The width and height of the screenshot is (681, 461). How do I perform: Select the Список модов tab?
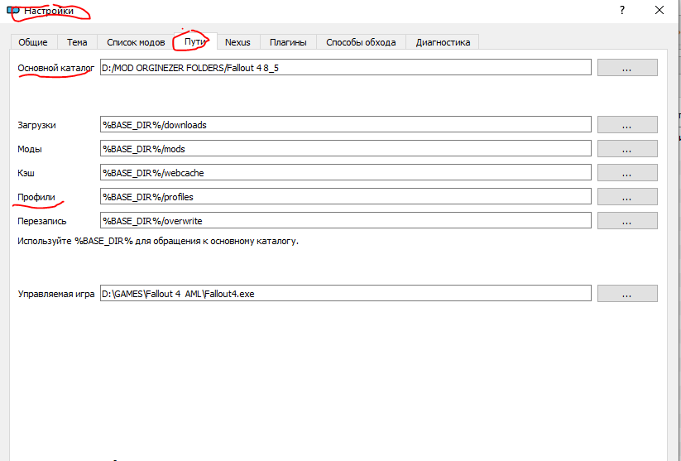click(x=135, y=42)
